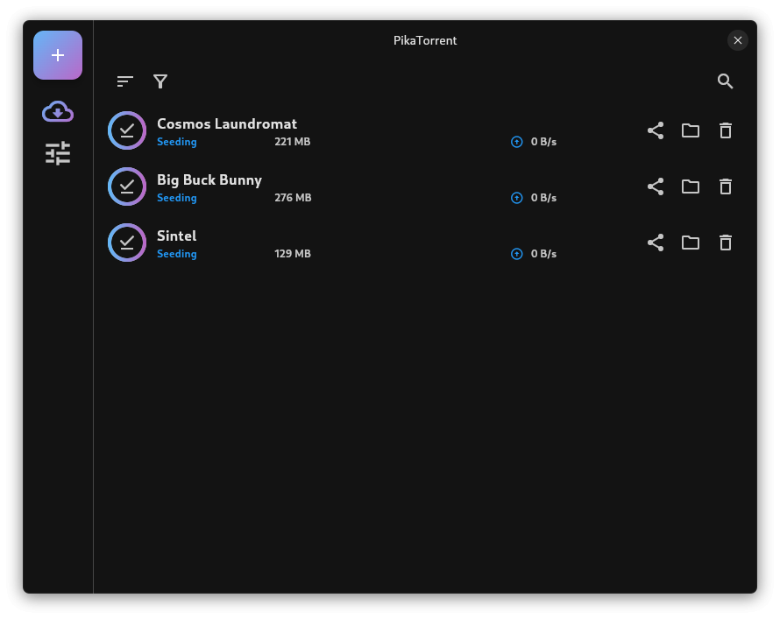Open the Sintel download folder
This screenshot has height=619, width=780.
691,243
